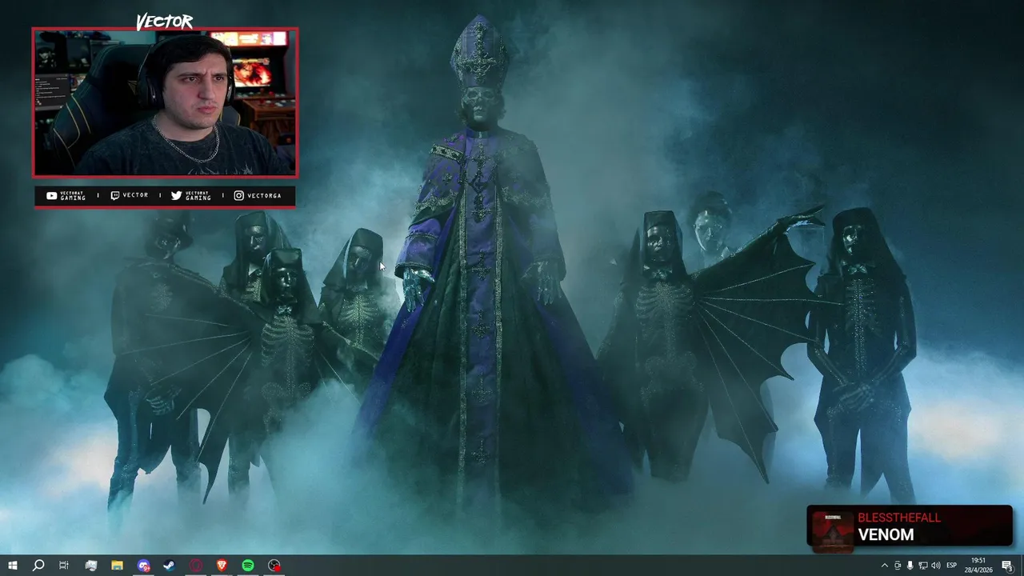Screen dimensions: 1024x576
Task: Open Brave browser from the taskbar
Action: click(222, 566)
